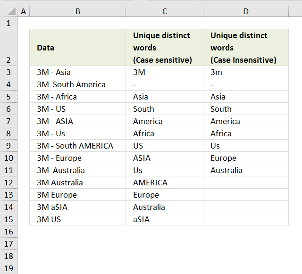Select column A header
Viewport: 302px width, 274px height.
[x=23, y=11]
